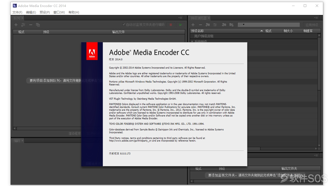Minimize the Adobe Media Encoder window
This screenshot has height=186, width=332.
[293, 6]
